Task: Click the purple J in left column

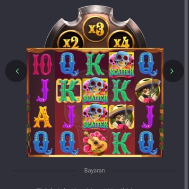Action: point(43,91)
